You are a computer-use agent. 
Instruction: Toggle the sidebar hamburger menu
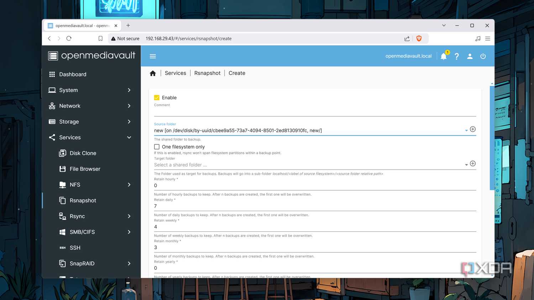point(153,56)
